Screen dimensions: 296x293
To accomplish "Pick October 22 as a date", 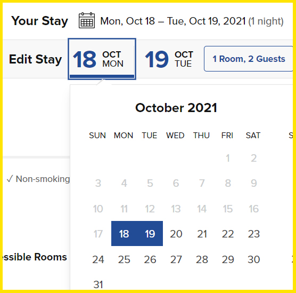I will tap(228, 234).
